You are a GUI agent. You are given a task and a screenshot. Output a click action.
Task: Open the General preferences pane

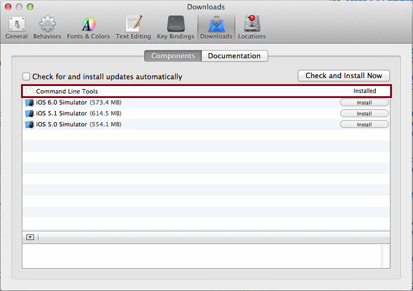(17, 28)
